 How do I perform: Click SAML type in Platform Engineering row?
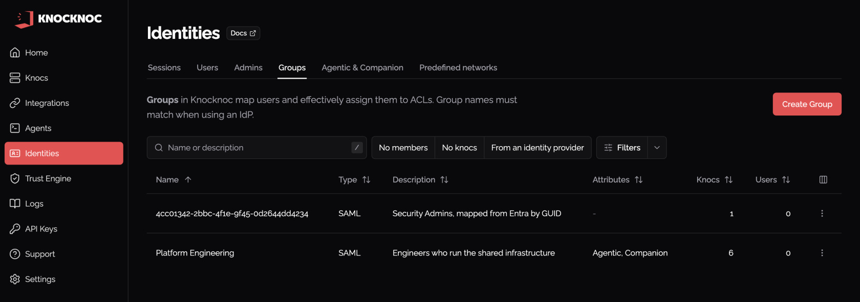point(350,253)
